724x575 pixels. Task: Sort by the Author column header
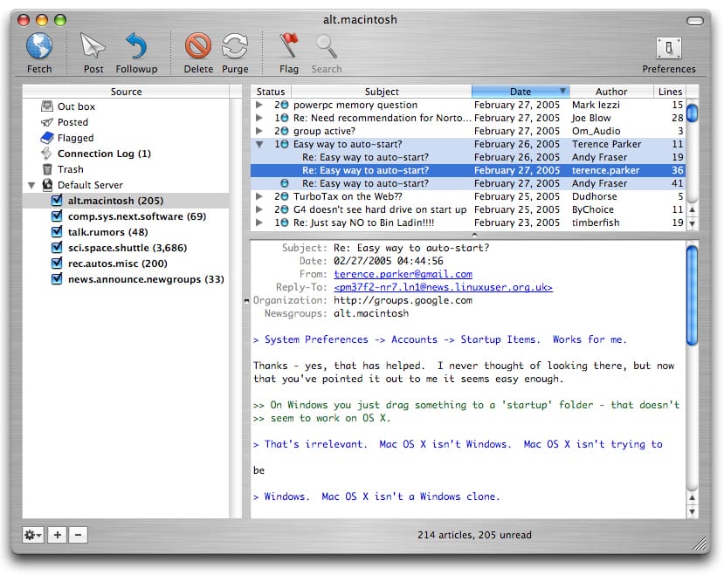(x=611, y=92)
